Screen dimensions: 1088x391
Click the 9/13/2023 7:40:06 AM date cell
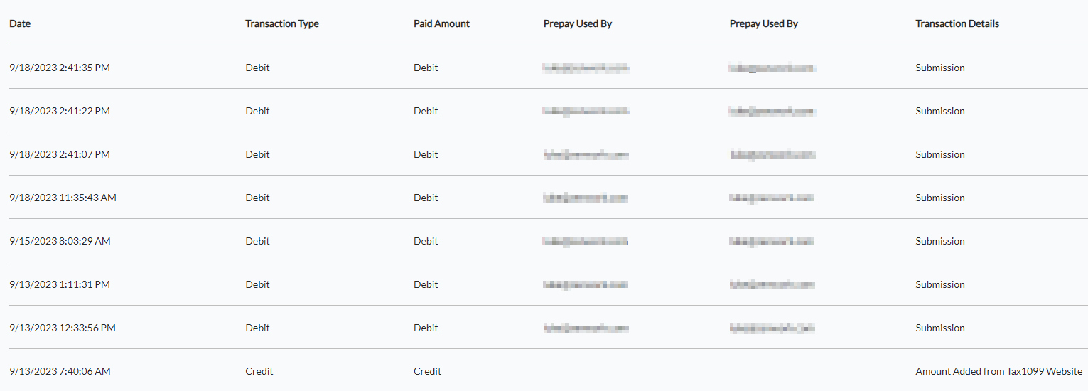click(x=60, y=371)
